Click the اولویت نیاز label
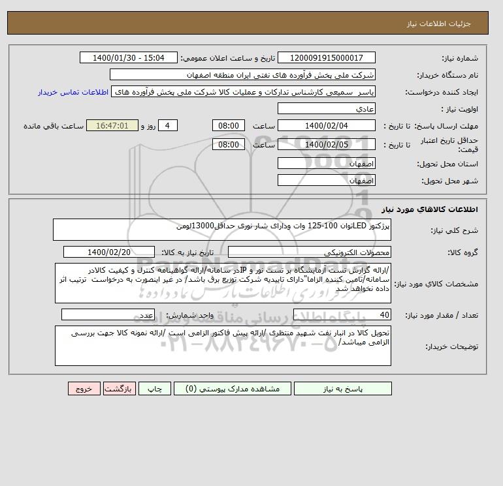Screen dimensions: 503x486 pos(460,109)
